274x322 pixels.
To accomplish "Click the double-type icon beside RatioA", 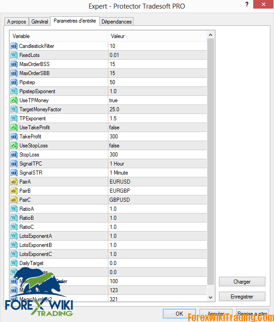I will point(14,209).
